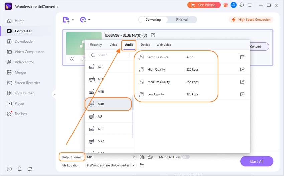The image size is (284, 176).
Task: Rename BIGBANG - BLUE MV file title
Action: [x=153, y=35]
